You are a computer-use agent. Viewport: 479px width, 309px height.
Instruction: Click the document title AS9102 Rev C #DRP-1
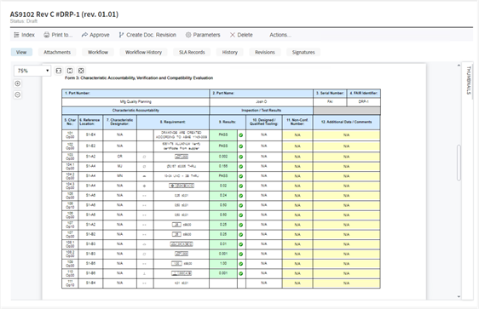coord(64,14)
